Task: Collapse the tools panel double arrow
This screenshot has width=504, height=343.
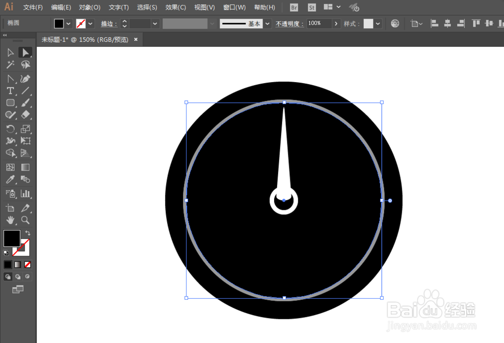Action: [5, 35]
